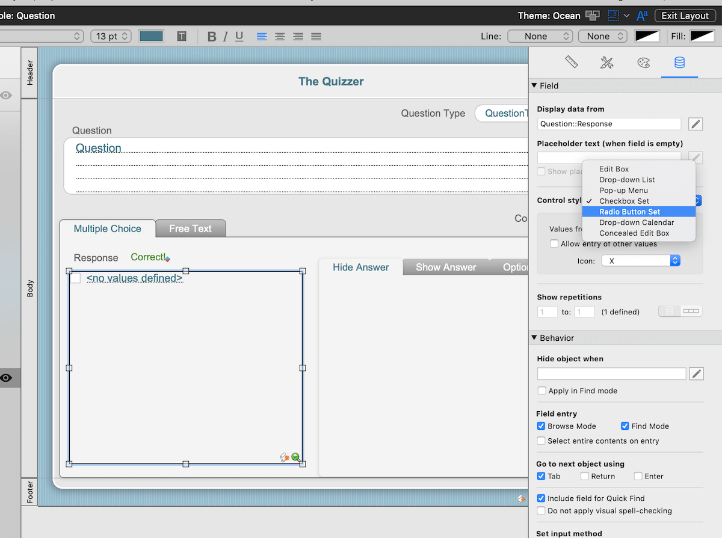This screenshot has height=538, width=722.
Task: Open the Styles tools inspector tab
Action: (x=607, y=63)
